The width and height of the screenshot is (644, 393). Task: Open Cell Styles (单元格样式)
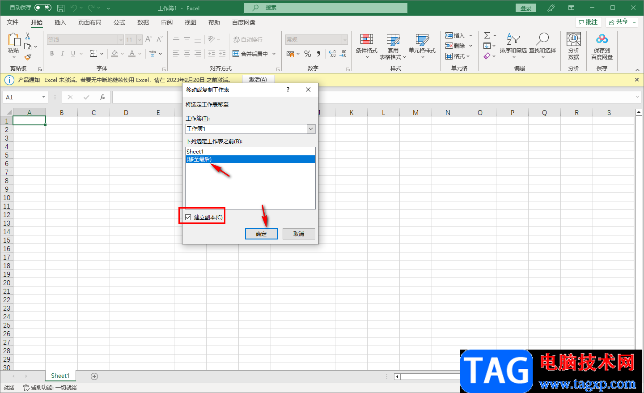click(422, 46)
